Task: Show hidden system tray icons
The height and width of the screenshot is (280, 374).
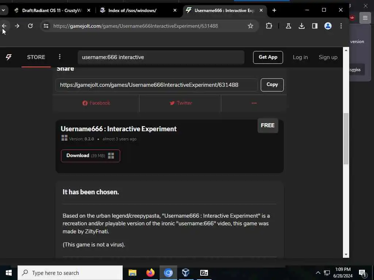Action: (x=318, y=273)
